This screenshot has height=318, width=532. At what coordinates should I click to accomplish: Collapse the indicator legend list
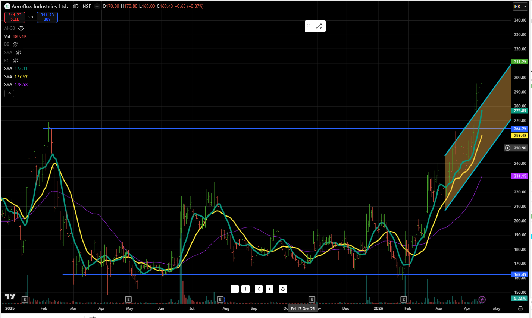[9, 93]
